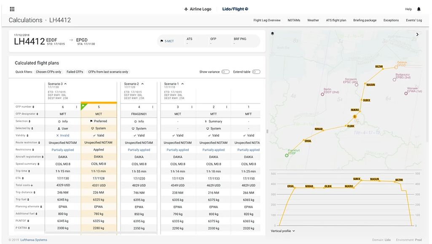The height and width of the screenshot is (244, 432).
Task: Sort by Trip distance row label
Action: [25, 192]
